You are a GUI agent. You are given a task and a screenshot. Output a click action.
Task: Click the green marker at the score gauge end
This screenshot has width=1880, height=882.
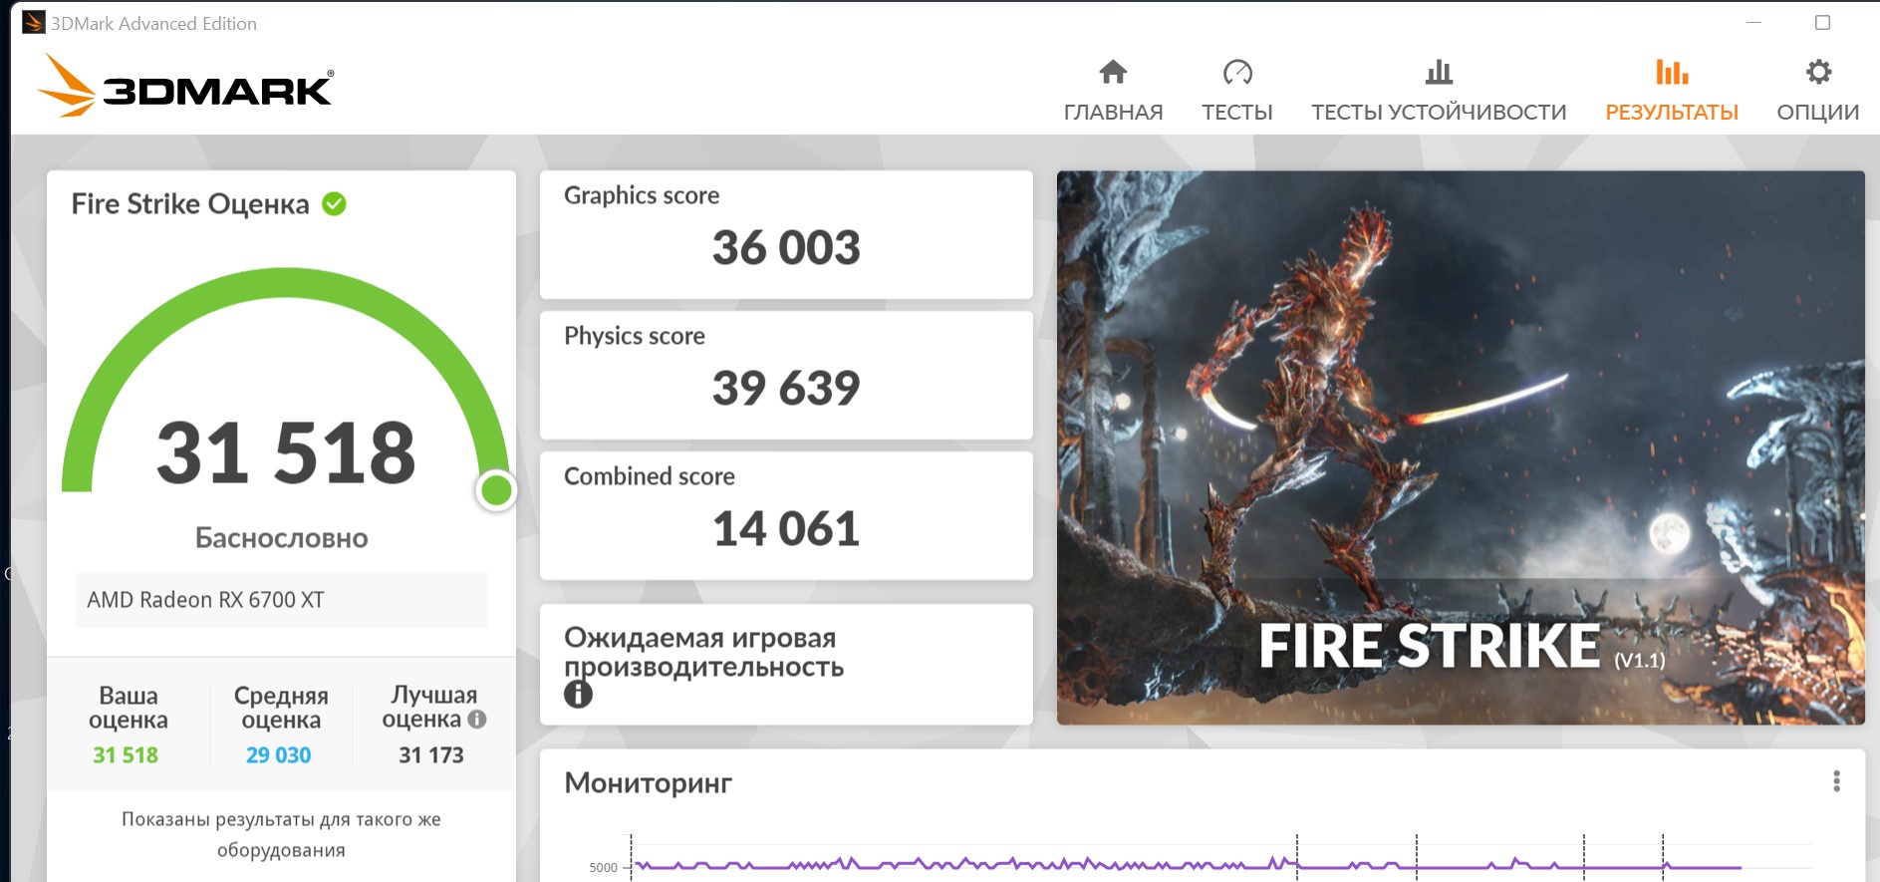(496, 490)
